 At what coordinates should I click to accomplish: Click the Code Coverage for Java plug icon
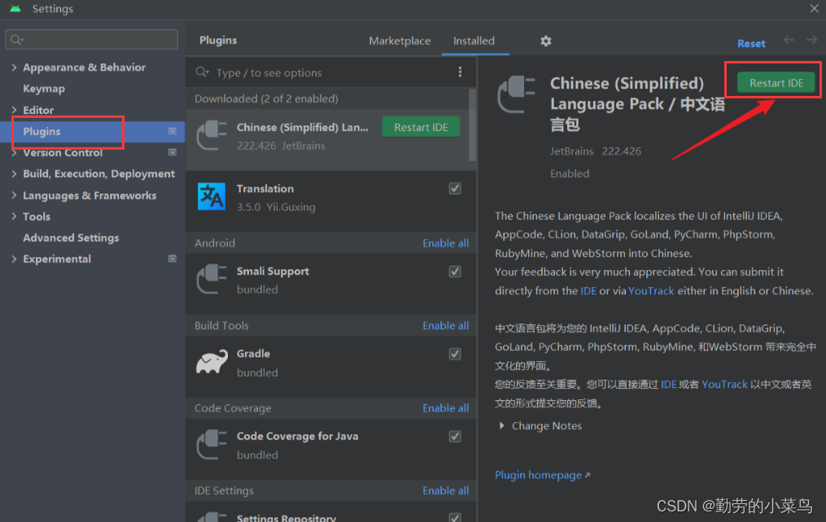pyautogui.click(x=212, y=444)
